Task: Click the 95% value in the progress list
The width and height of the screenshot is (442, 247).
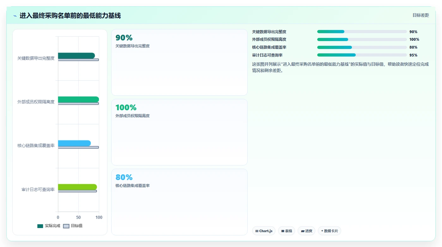Action: point(413,55)
